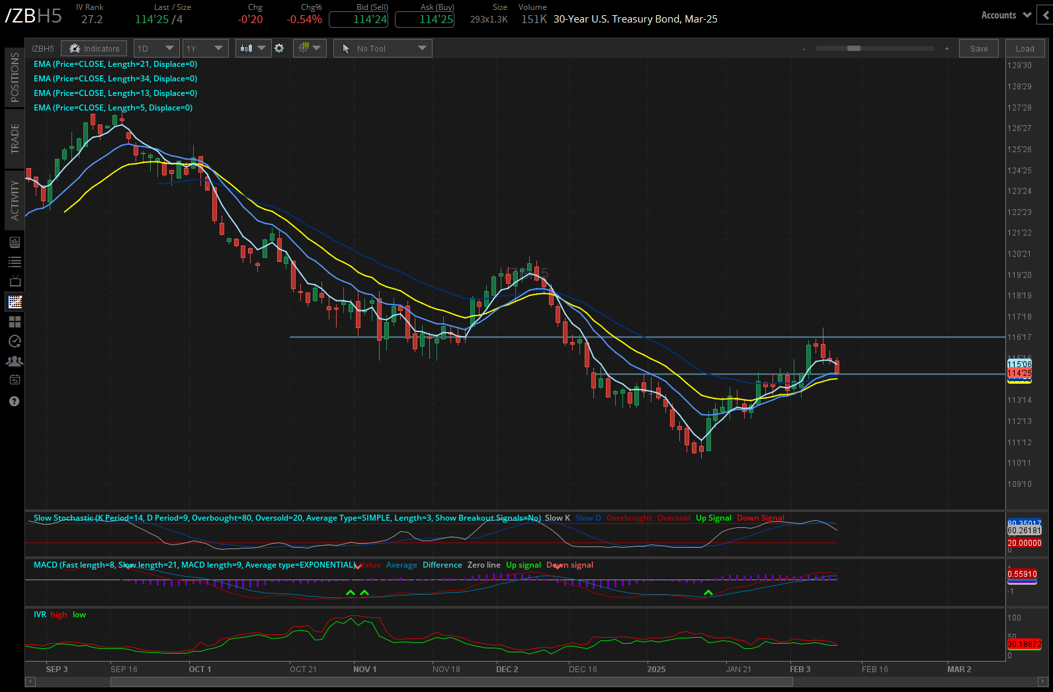Open candlestick chart style selector
Viewport: 1053px width, 692px height.
[253, 48]
